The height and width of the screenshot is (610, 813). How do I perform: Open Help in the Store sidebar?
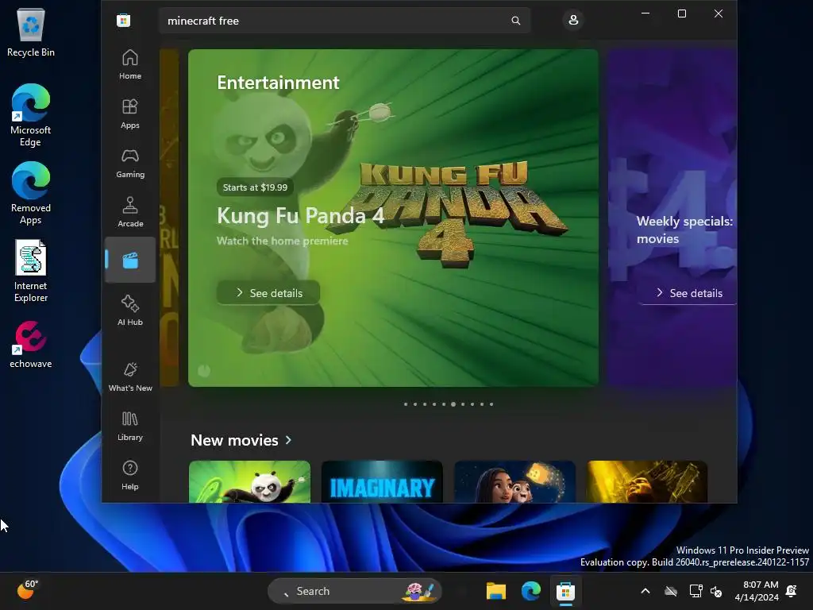pos(129,475)
